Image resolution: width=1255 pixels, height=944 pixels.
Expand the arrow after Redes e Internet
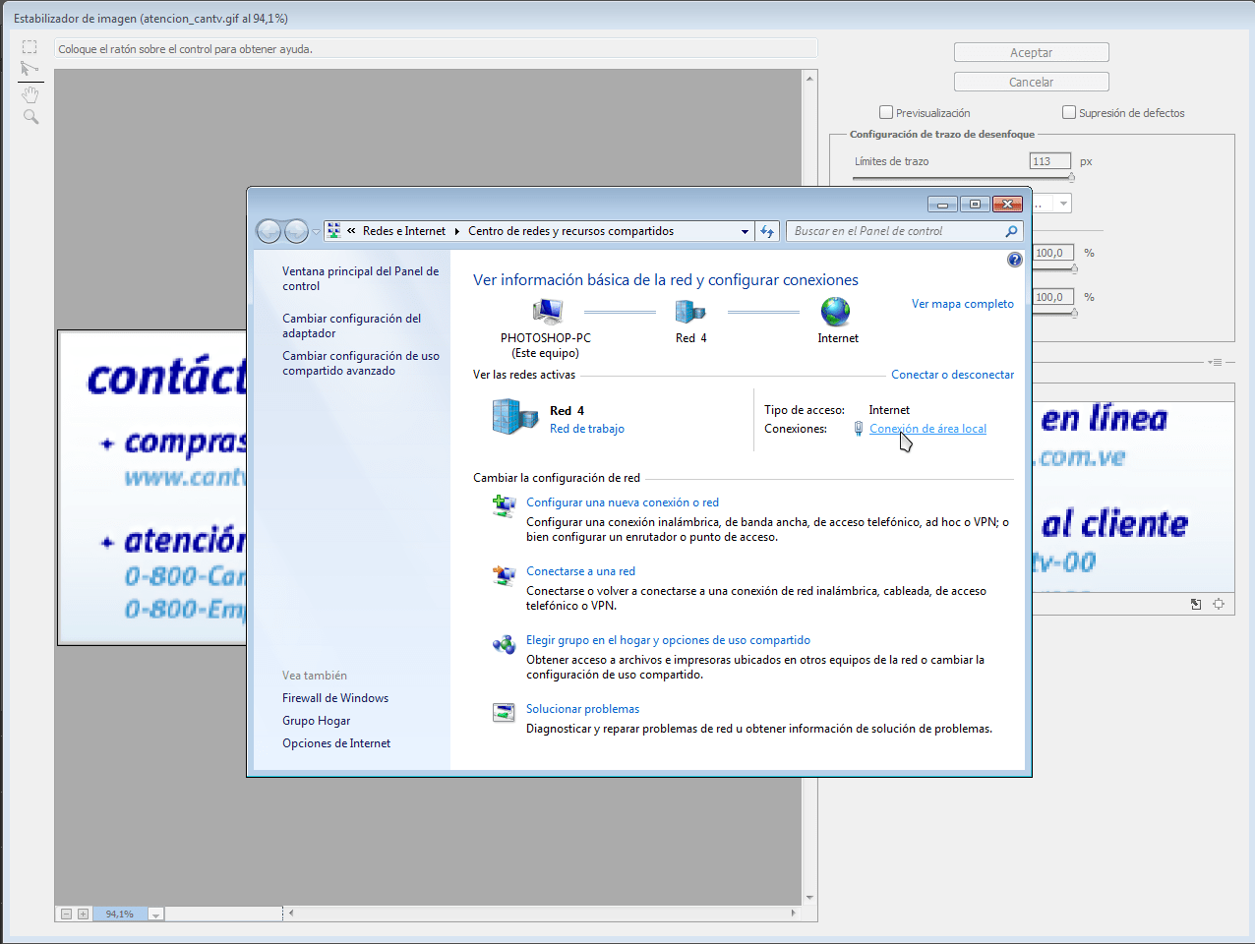(x=457, y=231)
